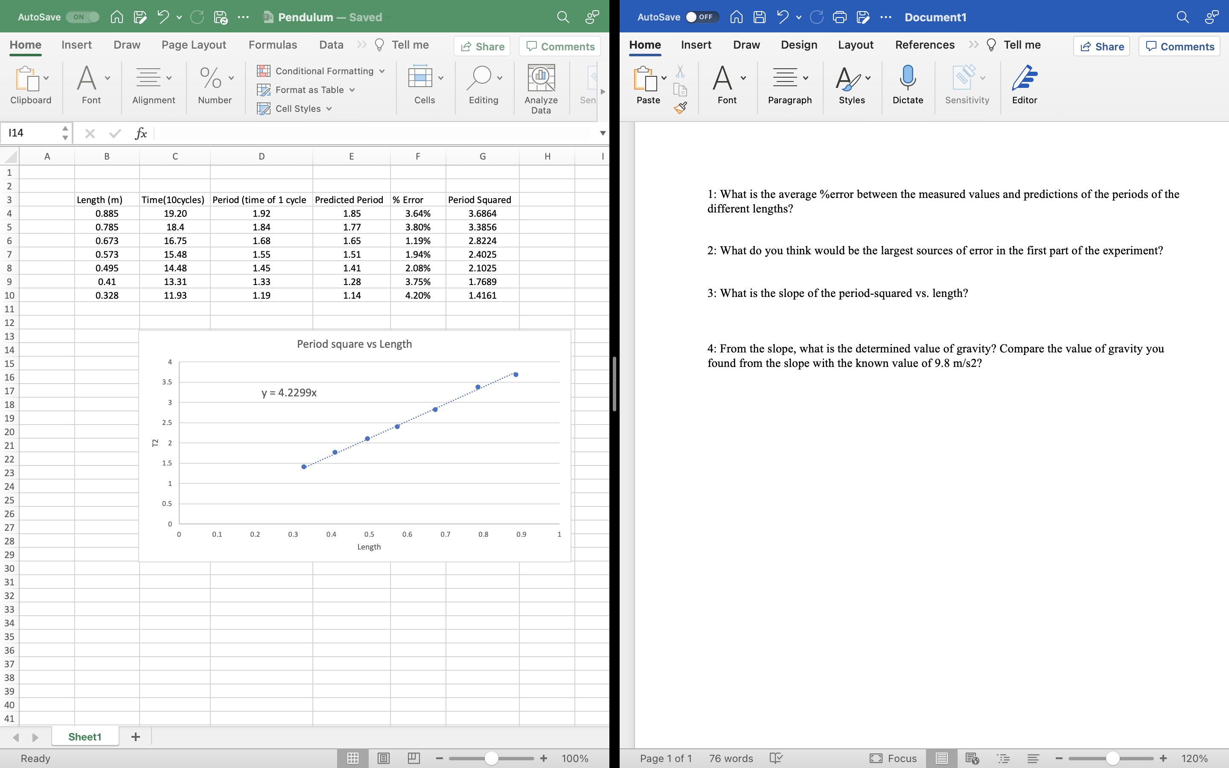Click the Word zoom slider handle
This screenshot has height=768, width=1229.
point(1113,758)
